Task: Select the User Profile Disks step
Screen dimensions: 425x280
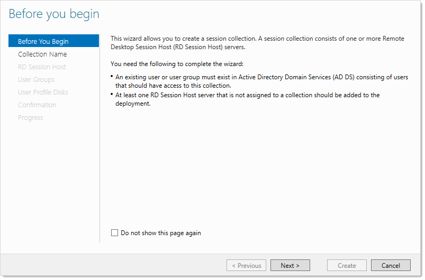Action: tap(43, 92)
